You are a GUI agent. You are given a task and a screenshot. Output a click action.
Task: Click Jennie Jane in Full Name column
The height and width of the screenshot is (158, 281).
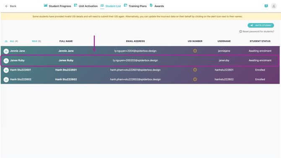tap(66, 51)
